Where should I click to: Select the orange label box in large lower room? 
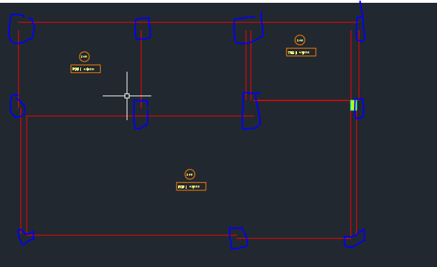(191, 186)
